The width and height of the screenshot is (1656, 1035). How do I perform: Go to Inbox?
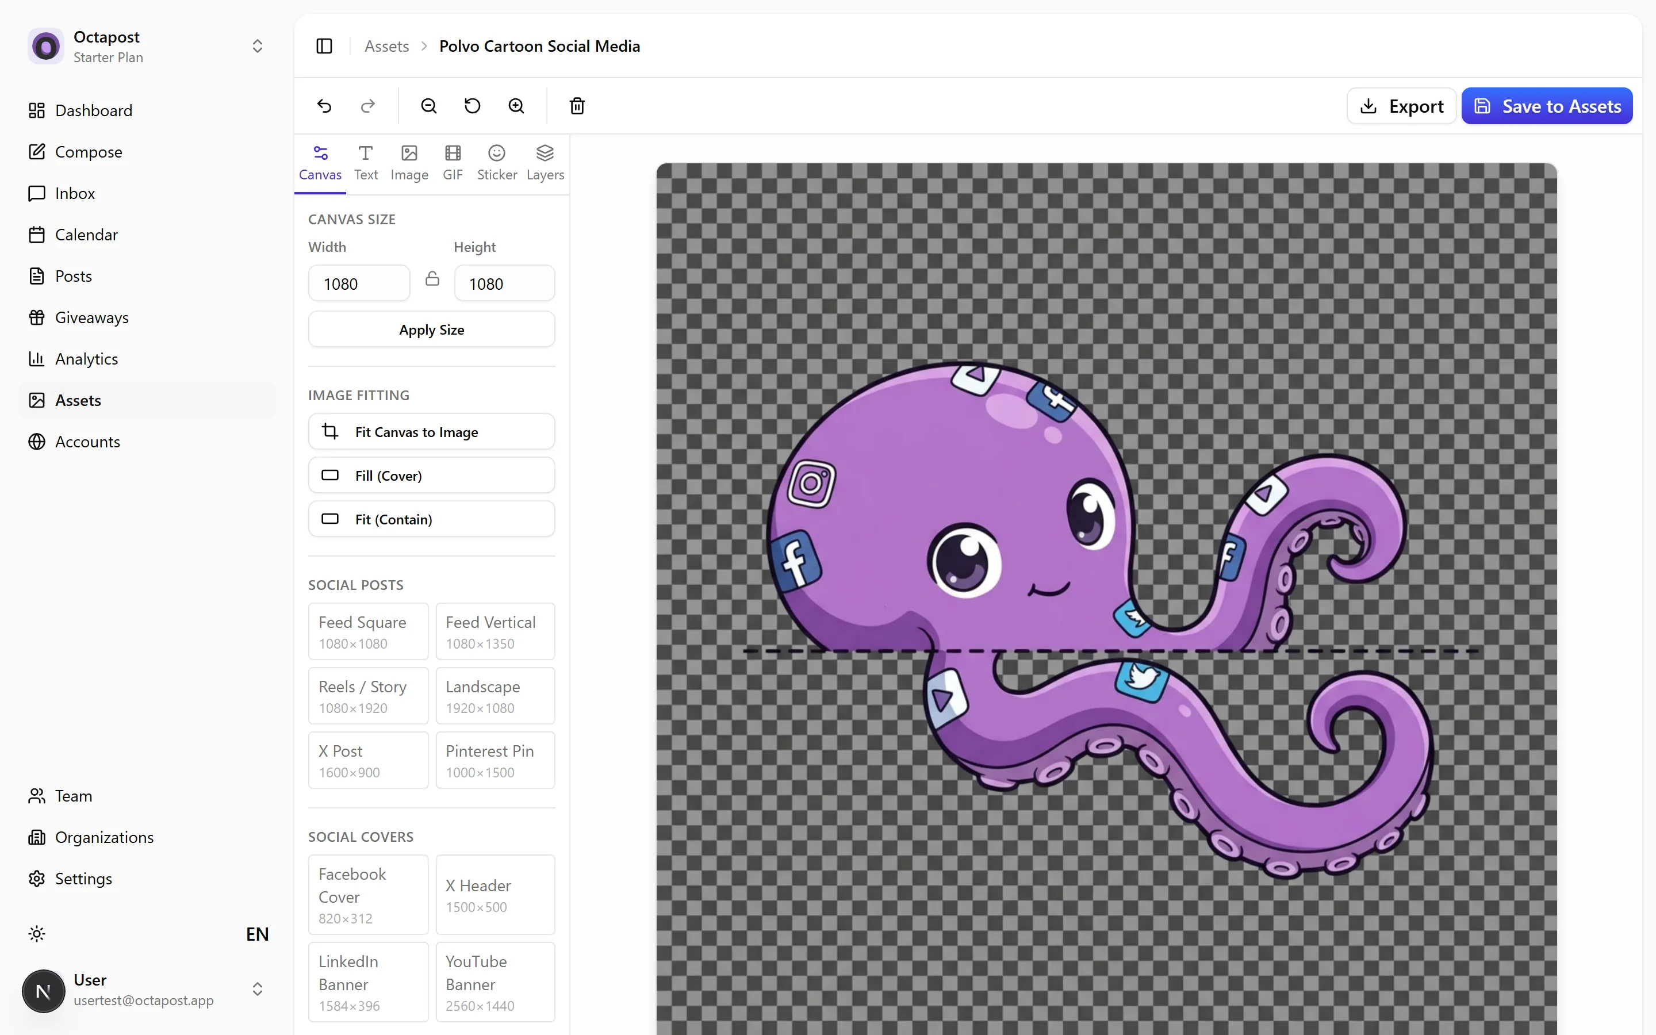147,193
